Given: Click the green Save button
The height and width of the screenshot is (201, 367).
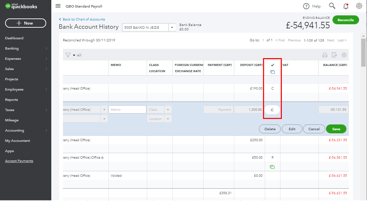Looking at the screenshot, I should coord(336,129).
